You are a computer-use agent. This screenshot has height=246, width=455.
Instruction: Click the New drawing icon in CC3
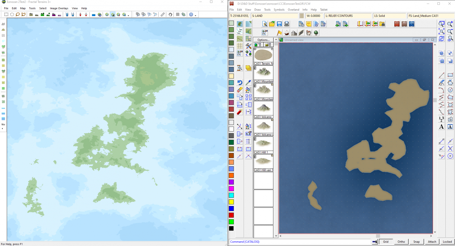click(x=265, y=24)
